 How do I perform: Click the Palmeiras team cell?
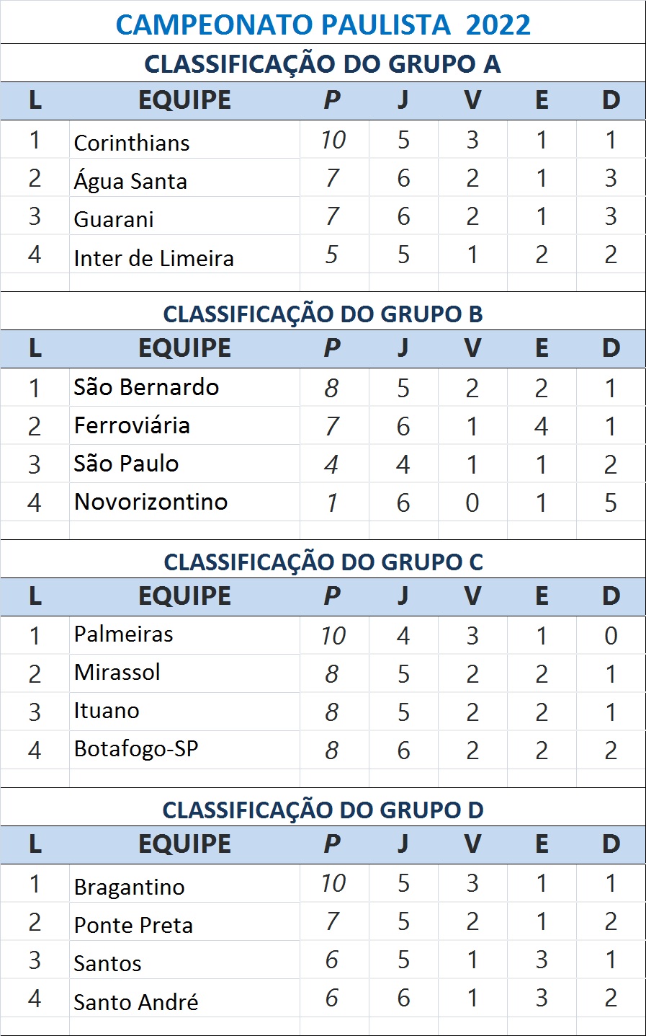[123, 634]
